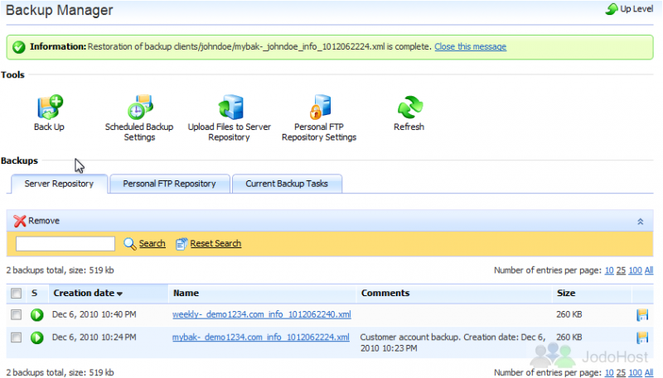The image size is (663, 378).
Task: Download the weekly backup via disk icon
Action: point(641,314)
